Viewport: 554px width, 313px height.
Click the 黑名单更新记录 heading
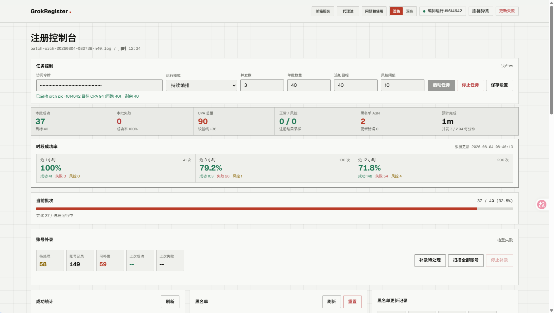[x=392, y=301]
